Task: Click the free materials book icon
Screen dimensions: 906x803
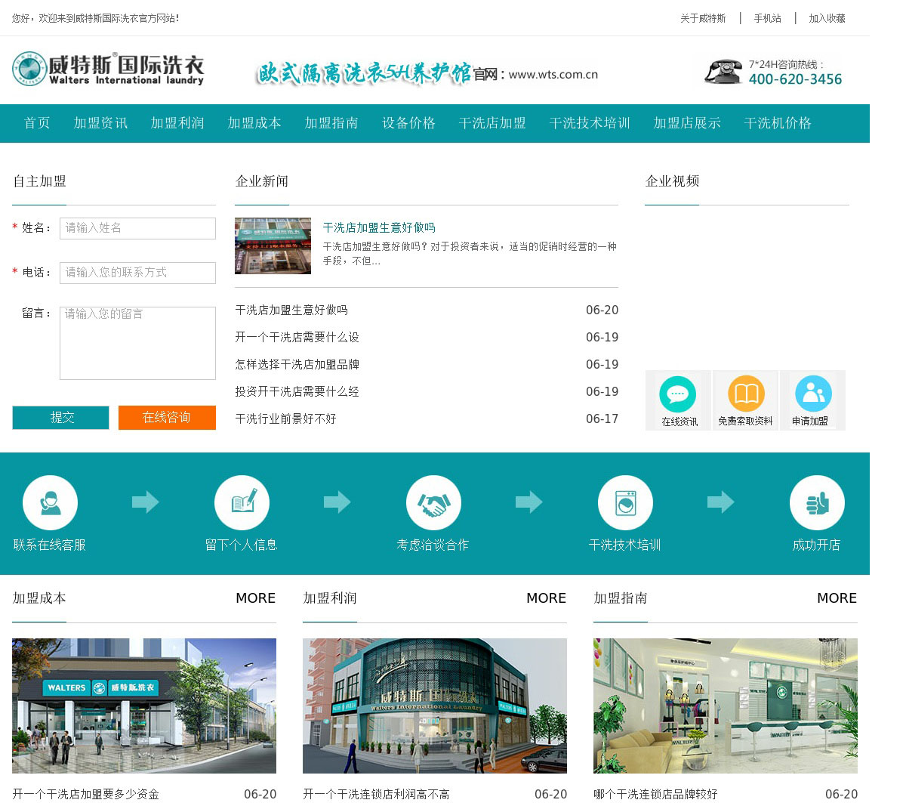Action: coord(746,394)
